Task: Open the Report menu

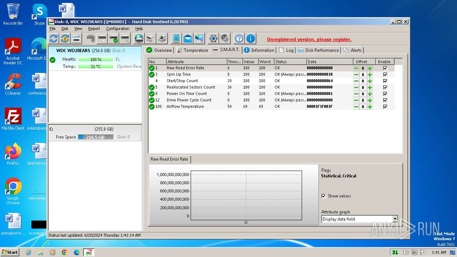Action: click(x=94, y=29)
